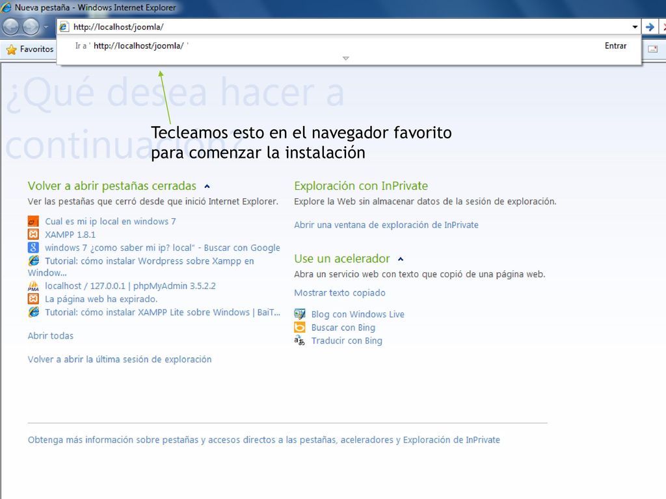Screen dimensions: 666x499
Task: Click the Google icon beside the windows 7 search
Action: tap(33, 248)
